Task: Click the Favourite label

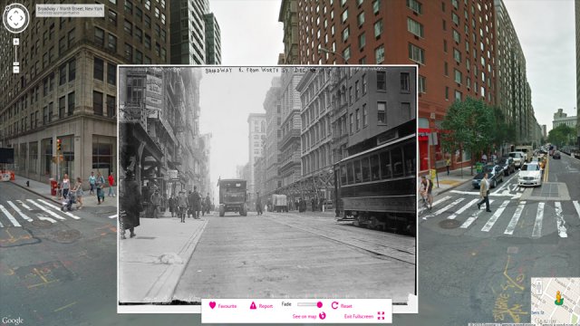Action: coord(227,306)
